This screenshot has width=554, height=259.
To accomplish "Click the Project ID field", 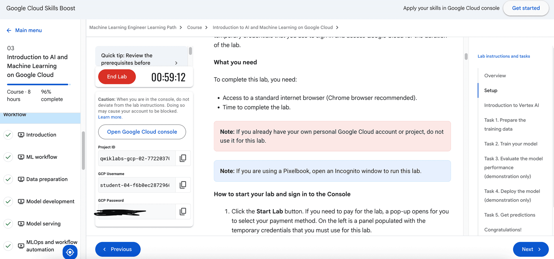I will [137, 158].
